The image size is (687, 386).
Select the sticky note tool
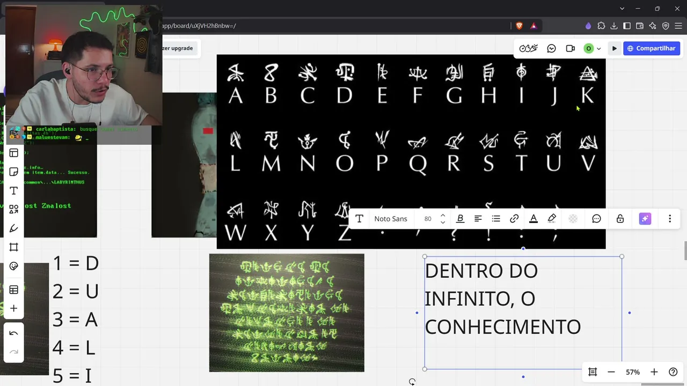point(14,172)
